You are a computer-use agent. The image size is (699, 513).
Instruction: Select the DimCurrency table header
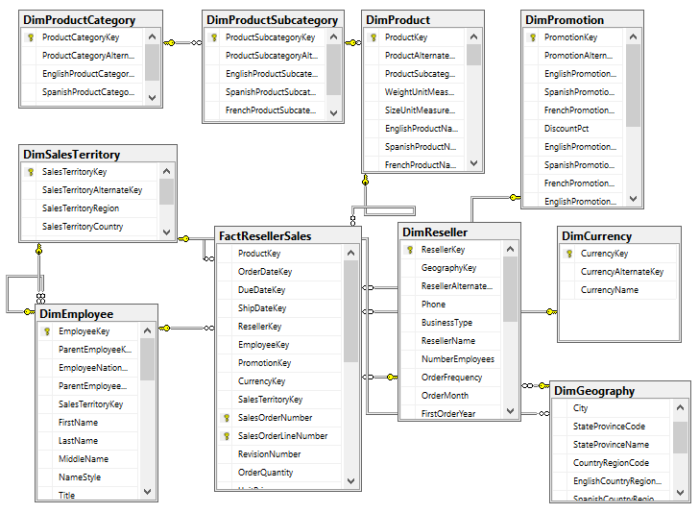618,236
